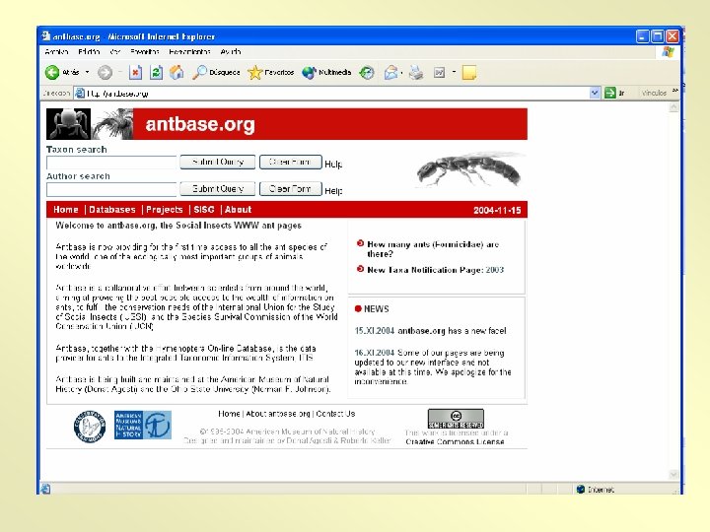Open Búsqueda search magnifier
The height and width of the screenshot is (532, 710).
point(216,72)
